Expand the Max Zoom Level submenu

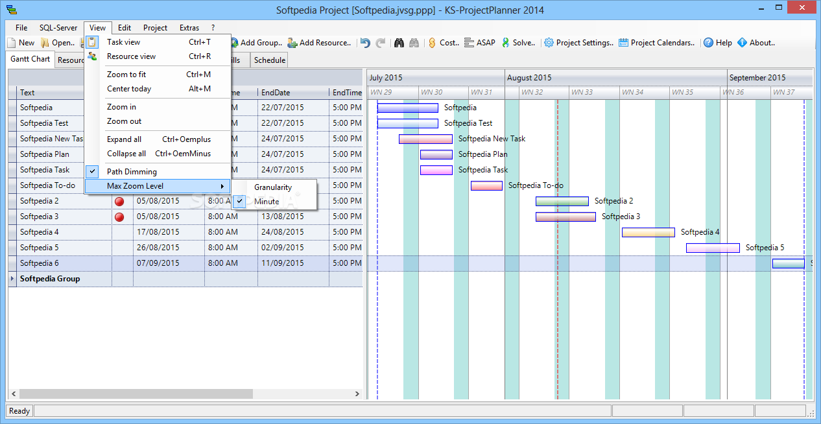click(x=158, y=186)
